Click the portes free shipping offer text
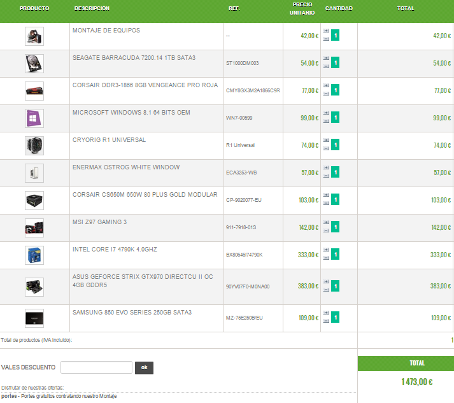This screenshot has height=403, width=454. [x=59, y=396]
